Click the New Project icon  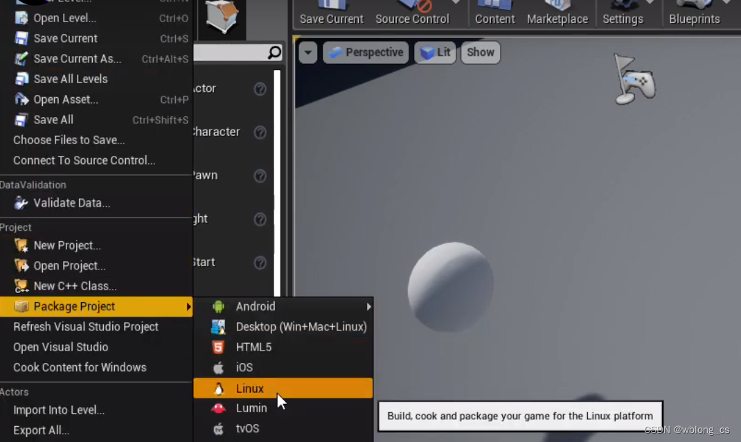pyautogui.click(x=21, y=245)
